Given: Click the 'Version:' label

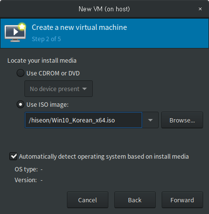Looking at the screenshot, I should pyautogui.click(x=26, y=180).
